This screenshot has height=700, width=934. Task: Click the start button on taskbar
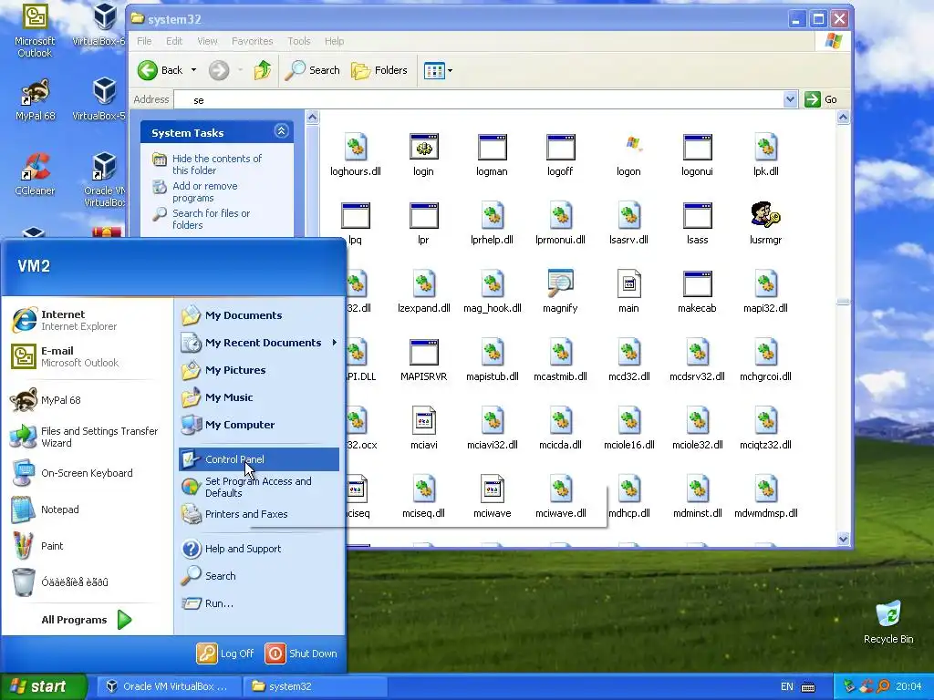pos(44,686)
